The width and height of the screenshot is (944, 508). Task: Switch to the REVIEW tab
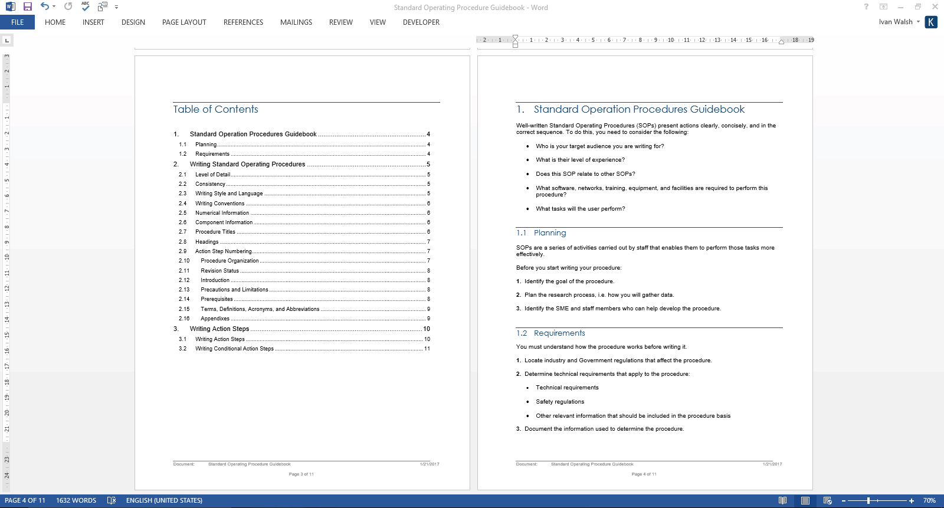341,22
